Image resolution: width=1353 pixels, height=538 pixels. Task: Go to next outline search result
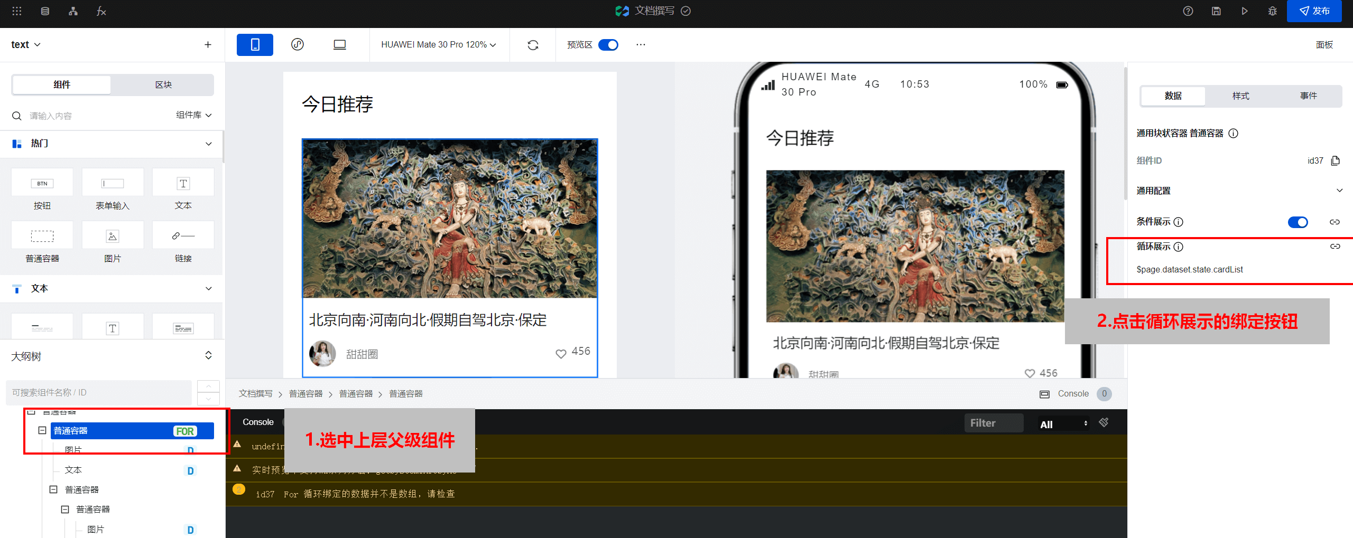(x=208, y=399)
